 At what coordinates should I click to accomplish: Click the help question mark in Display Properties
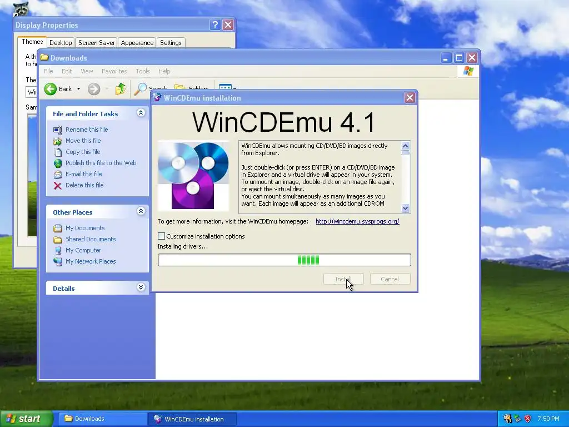pos(215,24)
